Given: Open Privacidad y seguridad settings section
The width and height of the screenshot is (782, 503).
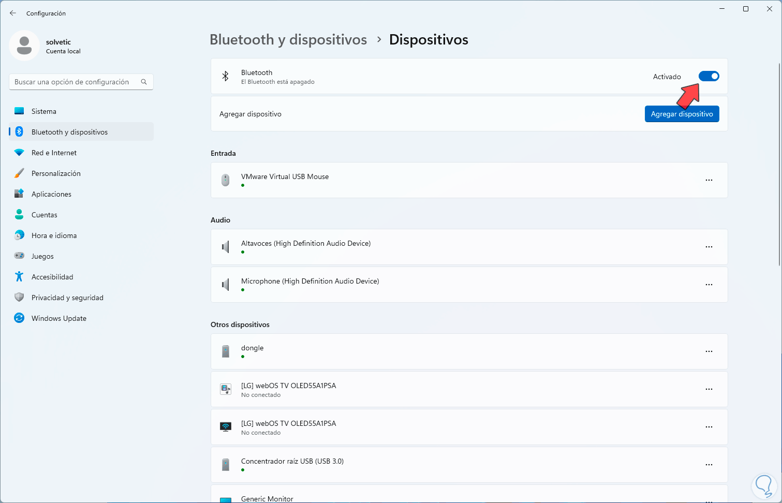Looking at the screenshot, I should pos(67,298).
